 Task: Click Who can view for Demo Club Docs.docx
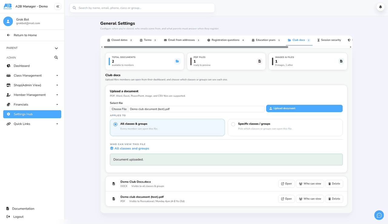click(x=310, y=184)
